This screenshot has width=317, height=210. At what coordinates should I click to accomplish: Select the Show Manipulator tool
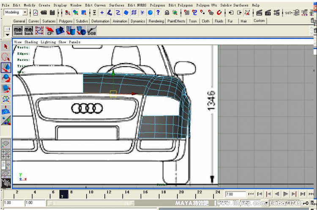pos(6,121)
